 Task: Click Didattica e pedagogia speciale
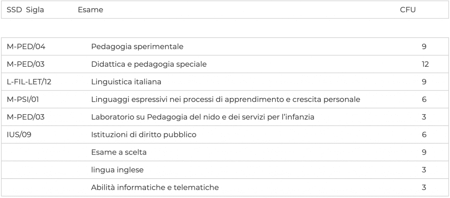tap(149, 64)
